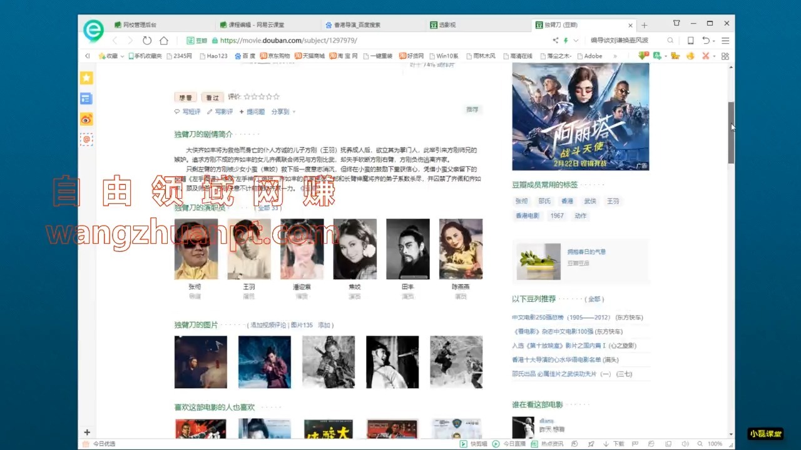801x450 pixels.
Task: Open the Weibo sidebar icon
Action: (x=86, y=119)
